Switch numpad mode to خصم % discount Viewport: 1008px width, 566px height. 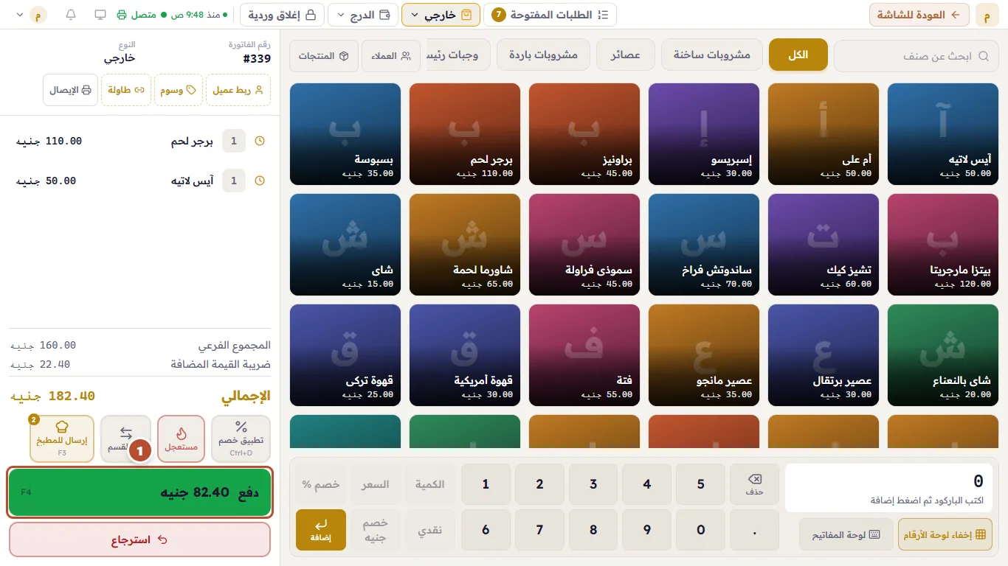[321, 484]
